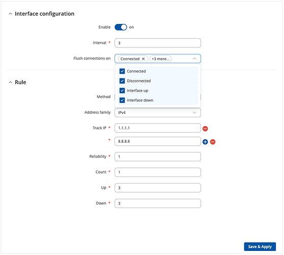
Task: Remove the 8.8.8.8 Track IP entry
Action: 213,142
